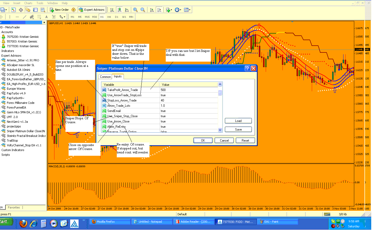
Task: Open the arrows objects dropdown
Action: click(x=62, y=17)
